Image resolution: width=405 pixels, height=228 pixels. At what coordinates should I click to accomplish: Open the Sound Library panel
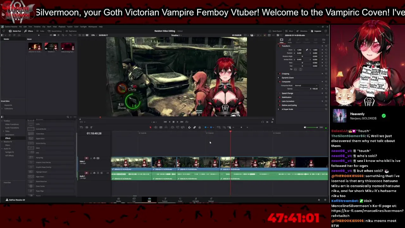[x=55, y=31]
